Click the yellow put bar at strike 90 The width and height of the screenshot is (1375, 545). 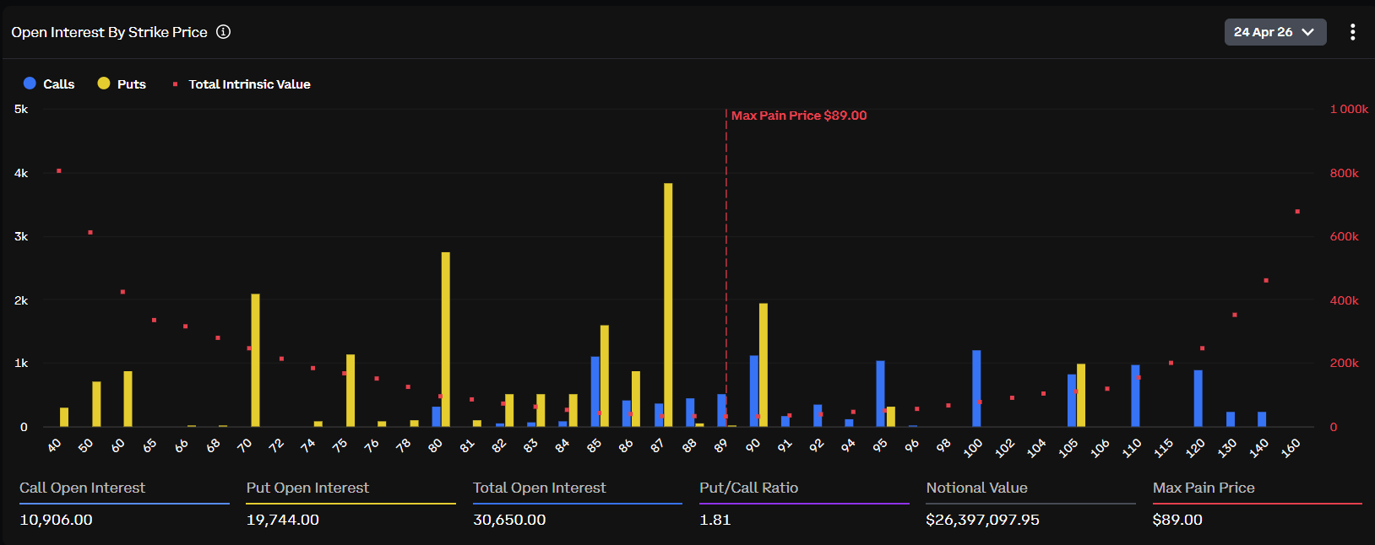764,364
